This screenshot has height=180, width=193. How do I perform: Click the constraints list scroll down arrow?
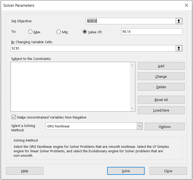[x=132, y=108]
